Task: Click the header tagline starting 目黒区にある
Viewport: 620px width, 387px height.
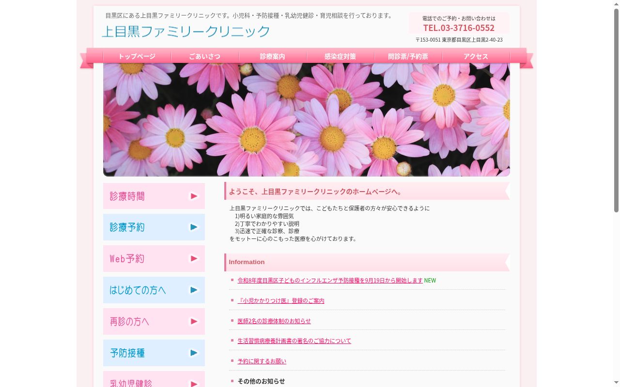Action: (x=249, y=15)
